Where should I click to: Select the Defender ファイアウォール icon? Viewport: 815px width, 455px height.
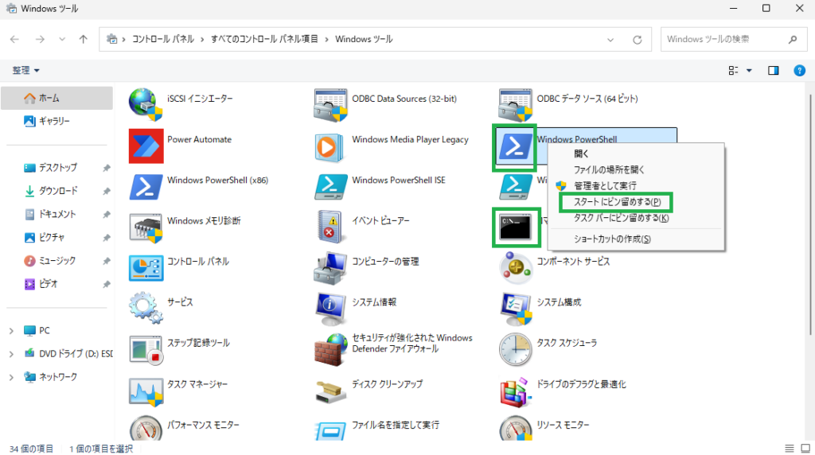pyautogui.click(x=330, y=349)
